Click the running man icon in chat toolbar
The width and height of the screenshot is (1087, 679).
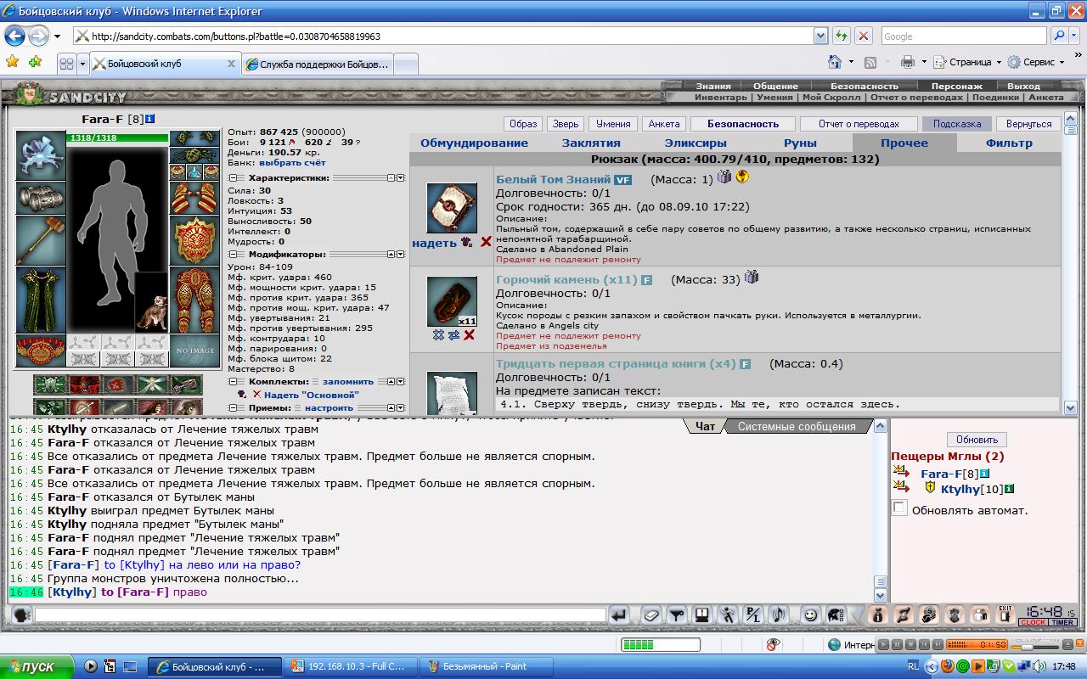(x=728, y=614)
